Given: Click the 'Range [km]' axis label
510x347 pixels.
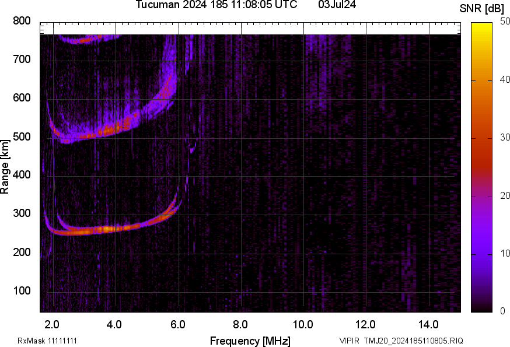Looking at the screenshot, I should [x=5, y=167].
